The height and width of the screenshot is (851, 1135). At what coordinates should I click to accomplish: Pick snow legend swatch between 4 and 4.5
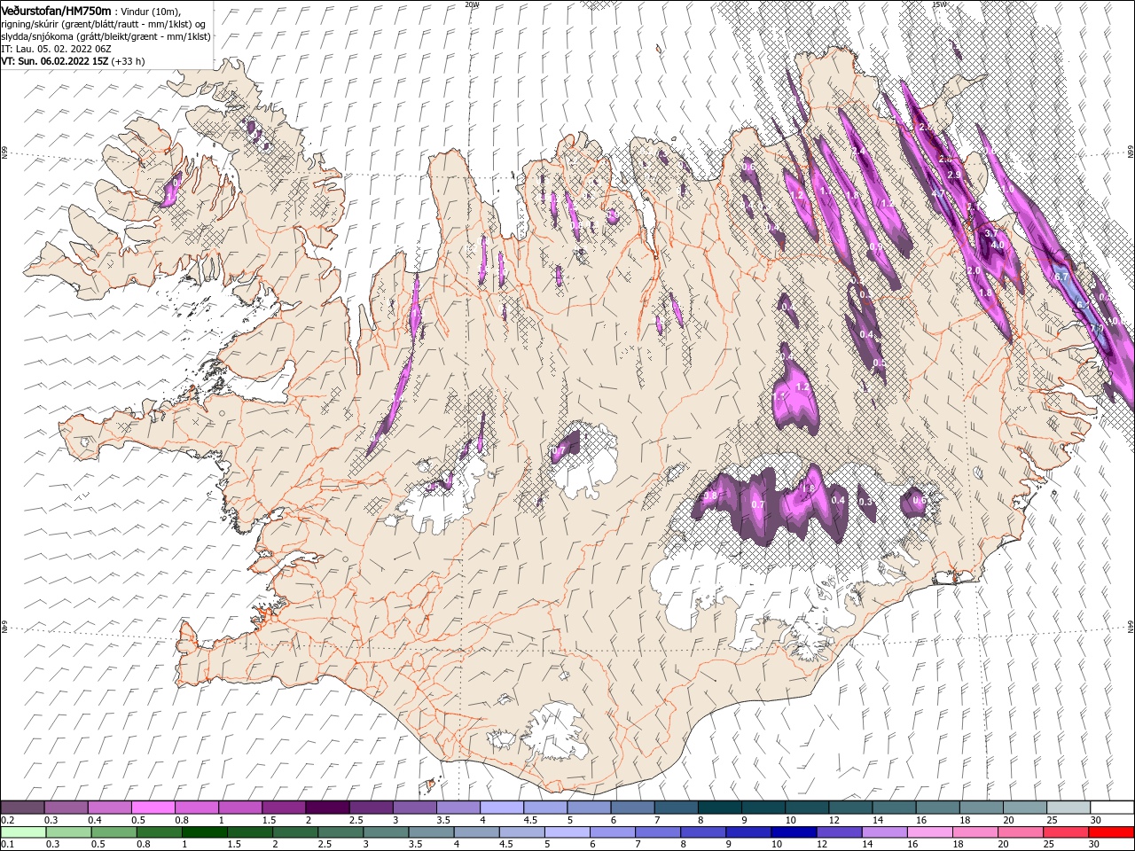(501, 807)
